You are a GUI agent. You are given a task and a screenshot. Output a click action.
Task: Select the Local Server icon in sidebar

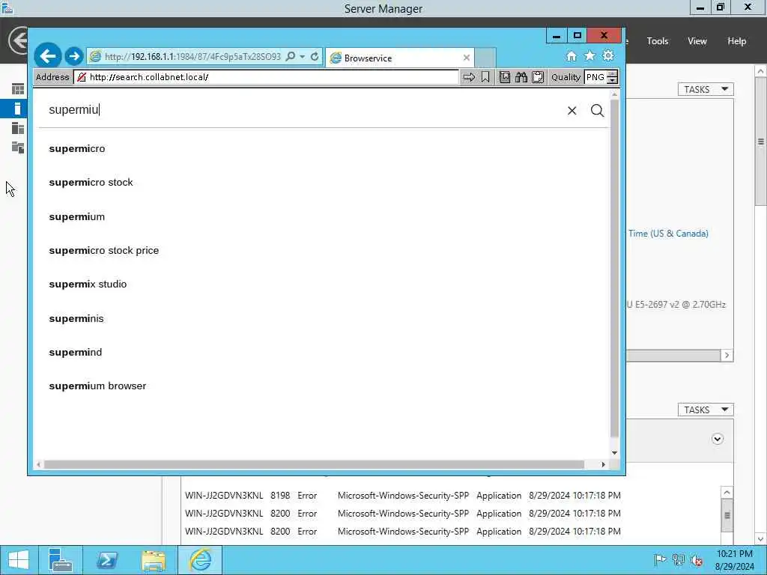pos(18,109)
